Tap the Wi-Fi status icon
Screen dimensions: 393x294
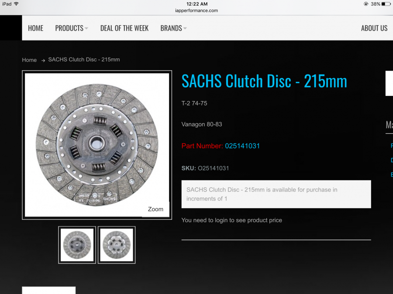click(16, 4)
